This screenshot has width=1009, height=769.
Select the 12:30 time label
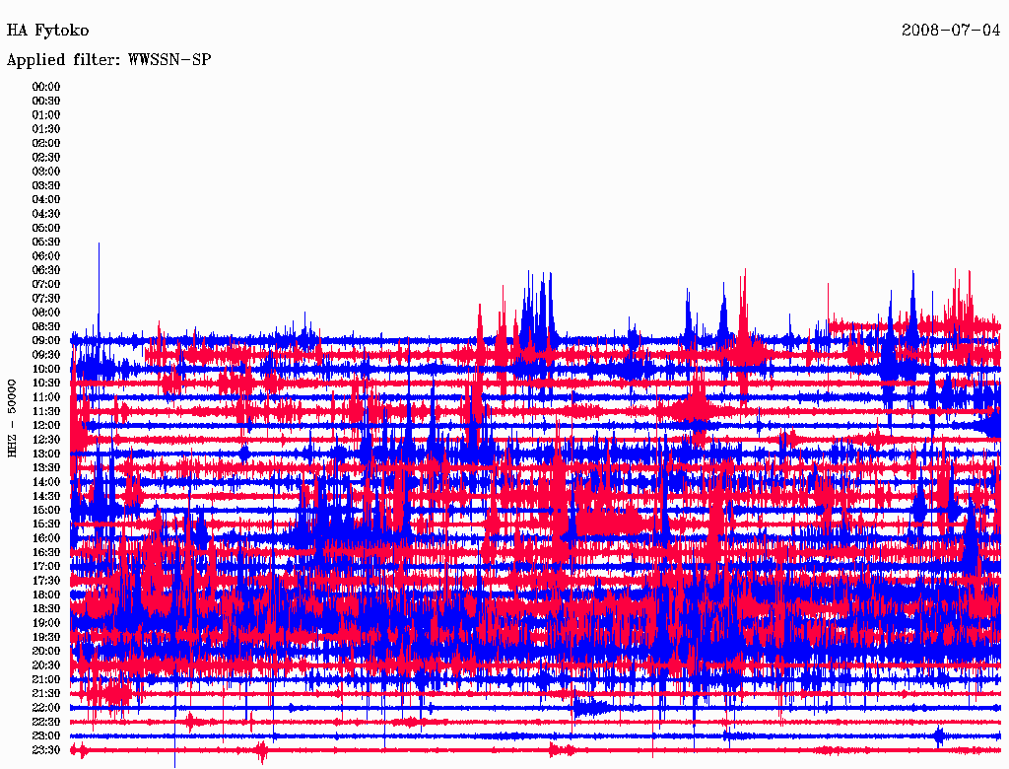46,440
